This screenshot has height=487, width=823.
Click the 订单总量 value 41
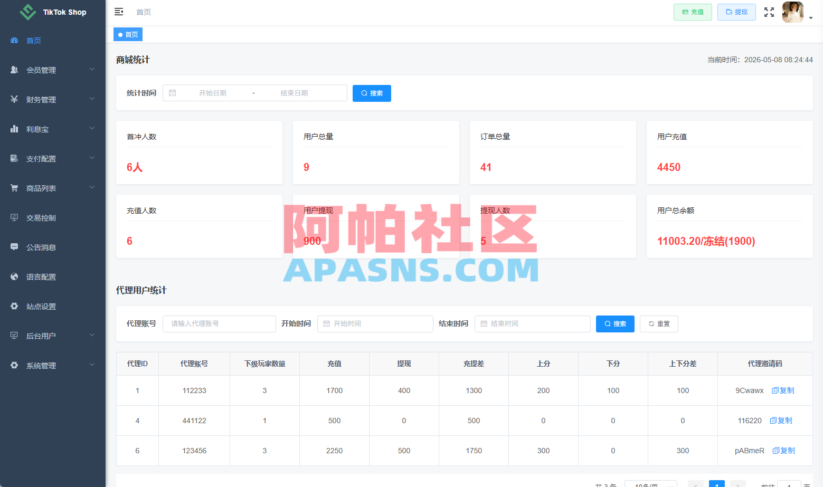486,167
